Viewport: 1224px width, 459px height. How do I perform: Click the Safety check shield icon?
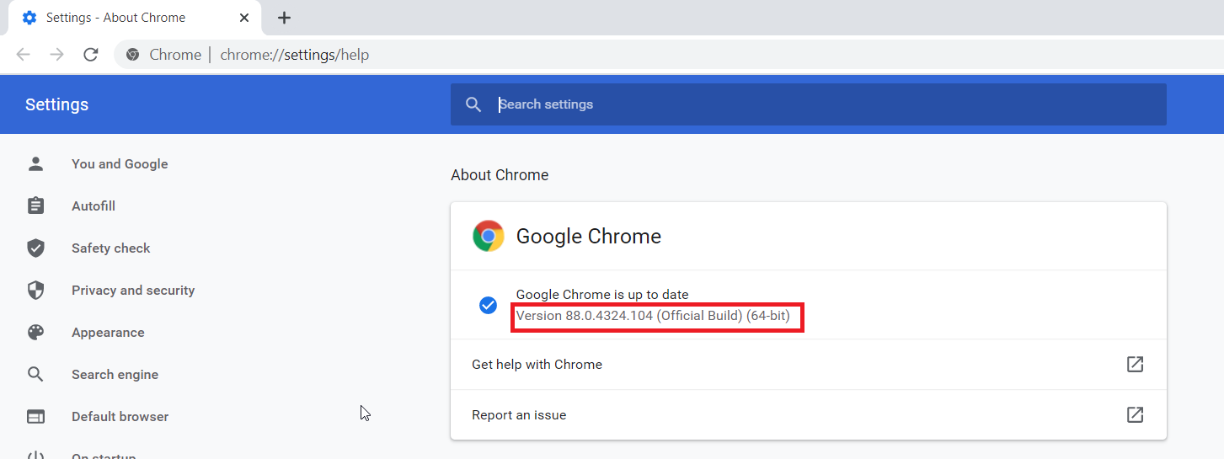click(35, 248)
